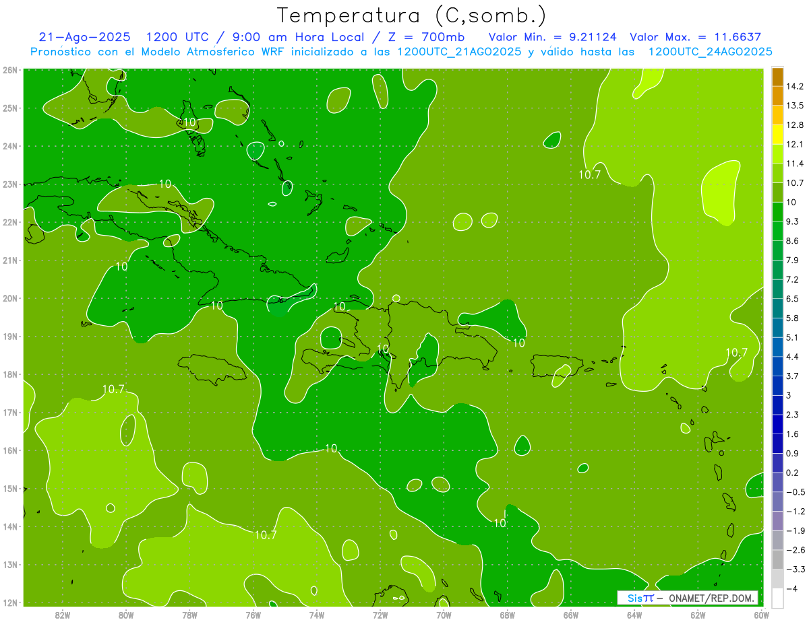Click the 7.9 value on the color scale
The height and width of the screenshot is (624, 809).
(x=793, y=260)
